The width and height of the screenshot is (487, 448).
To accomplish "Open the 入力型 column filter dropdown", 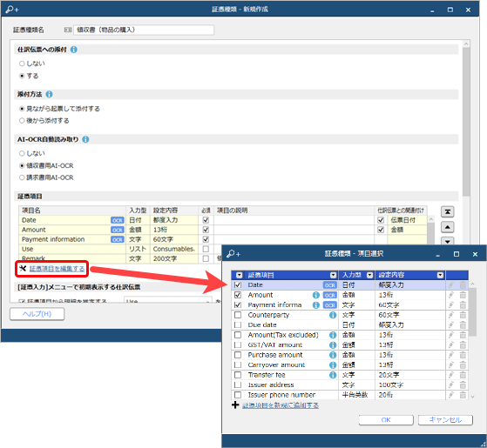I will click(x=369, y=275).
